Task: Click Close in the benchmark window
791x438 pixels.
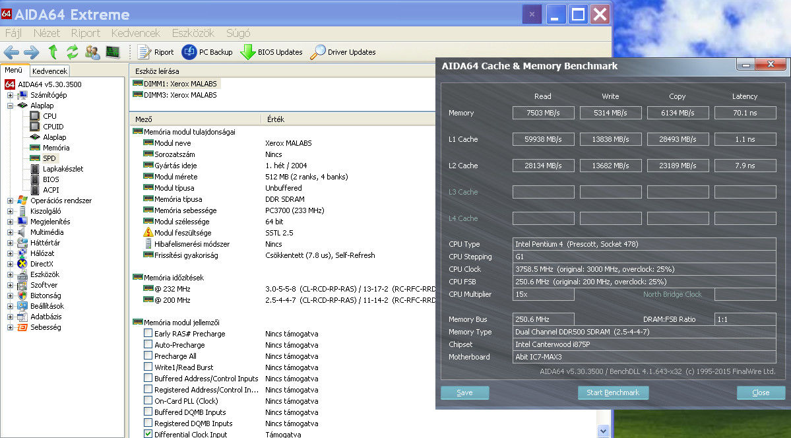Action: click(761, 392)
